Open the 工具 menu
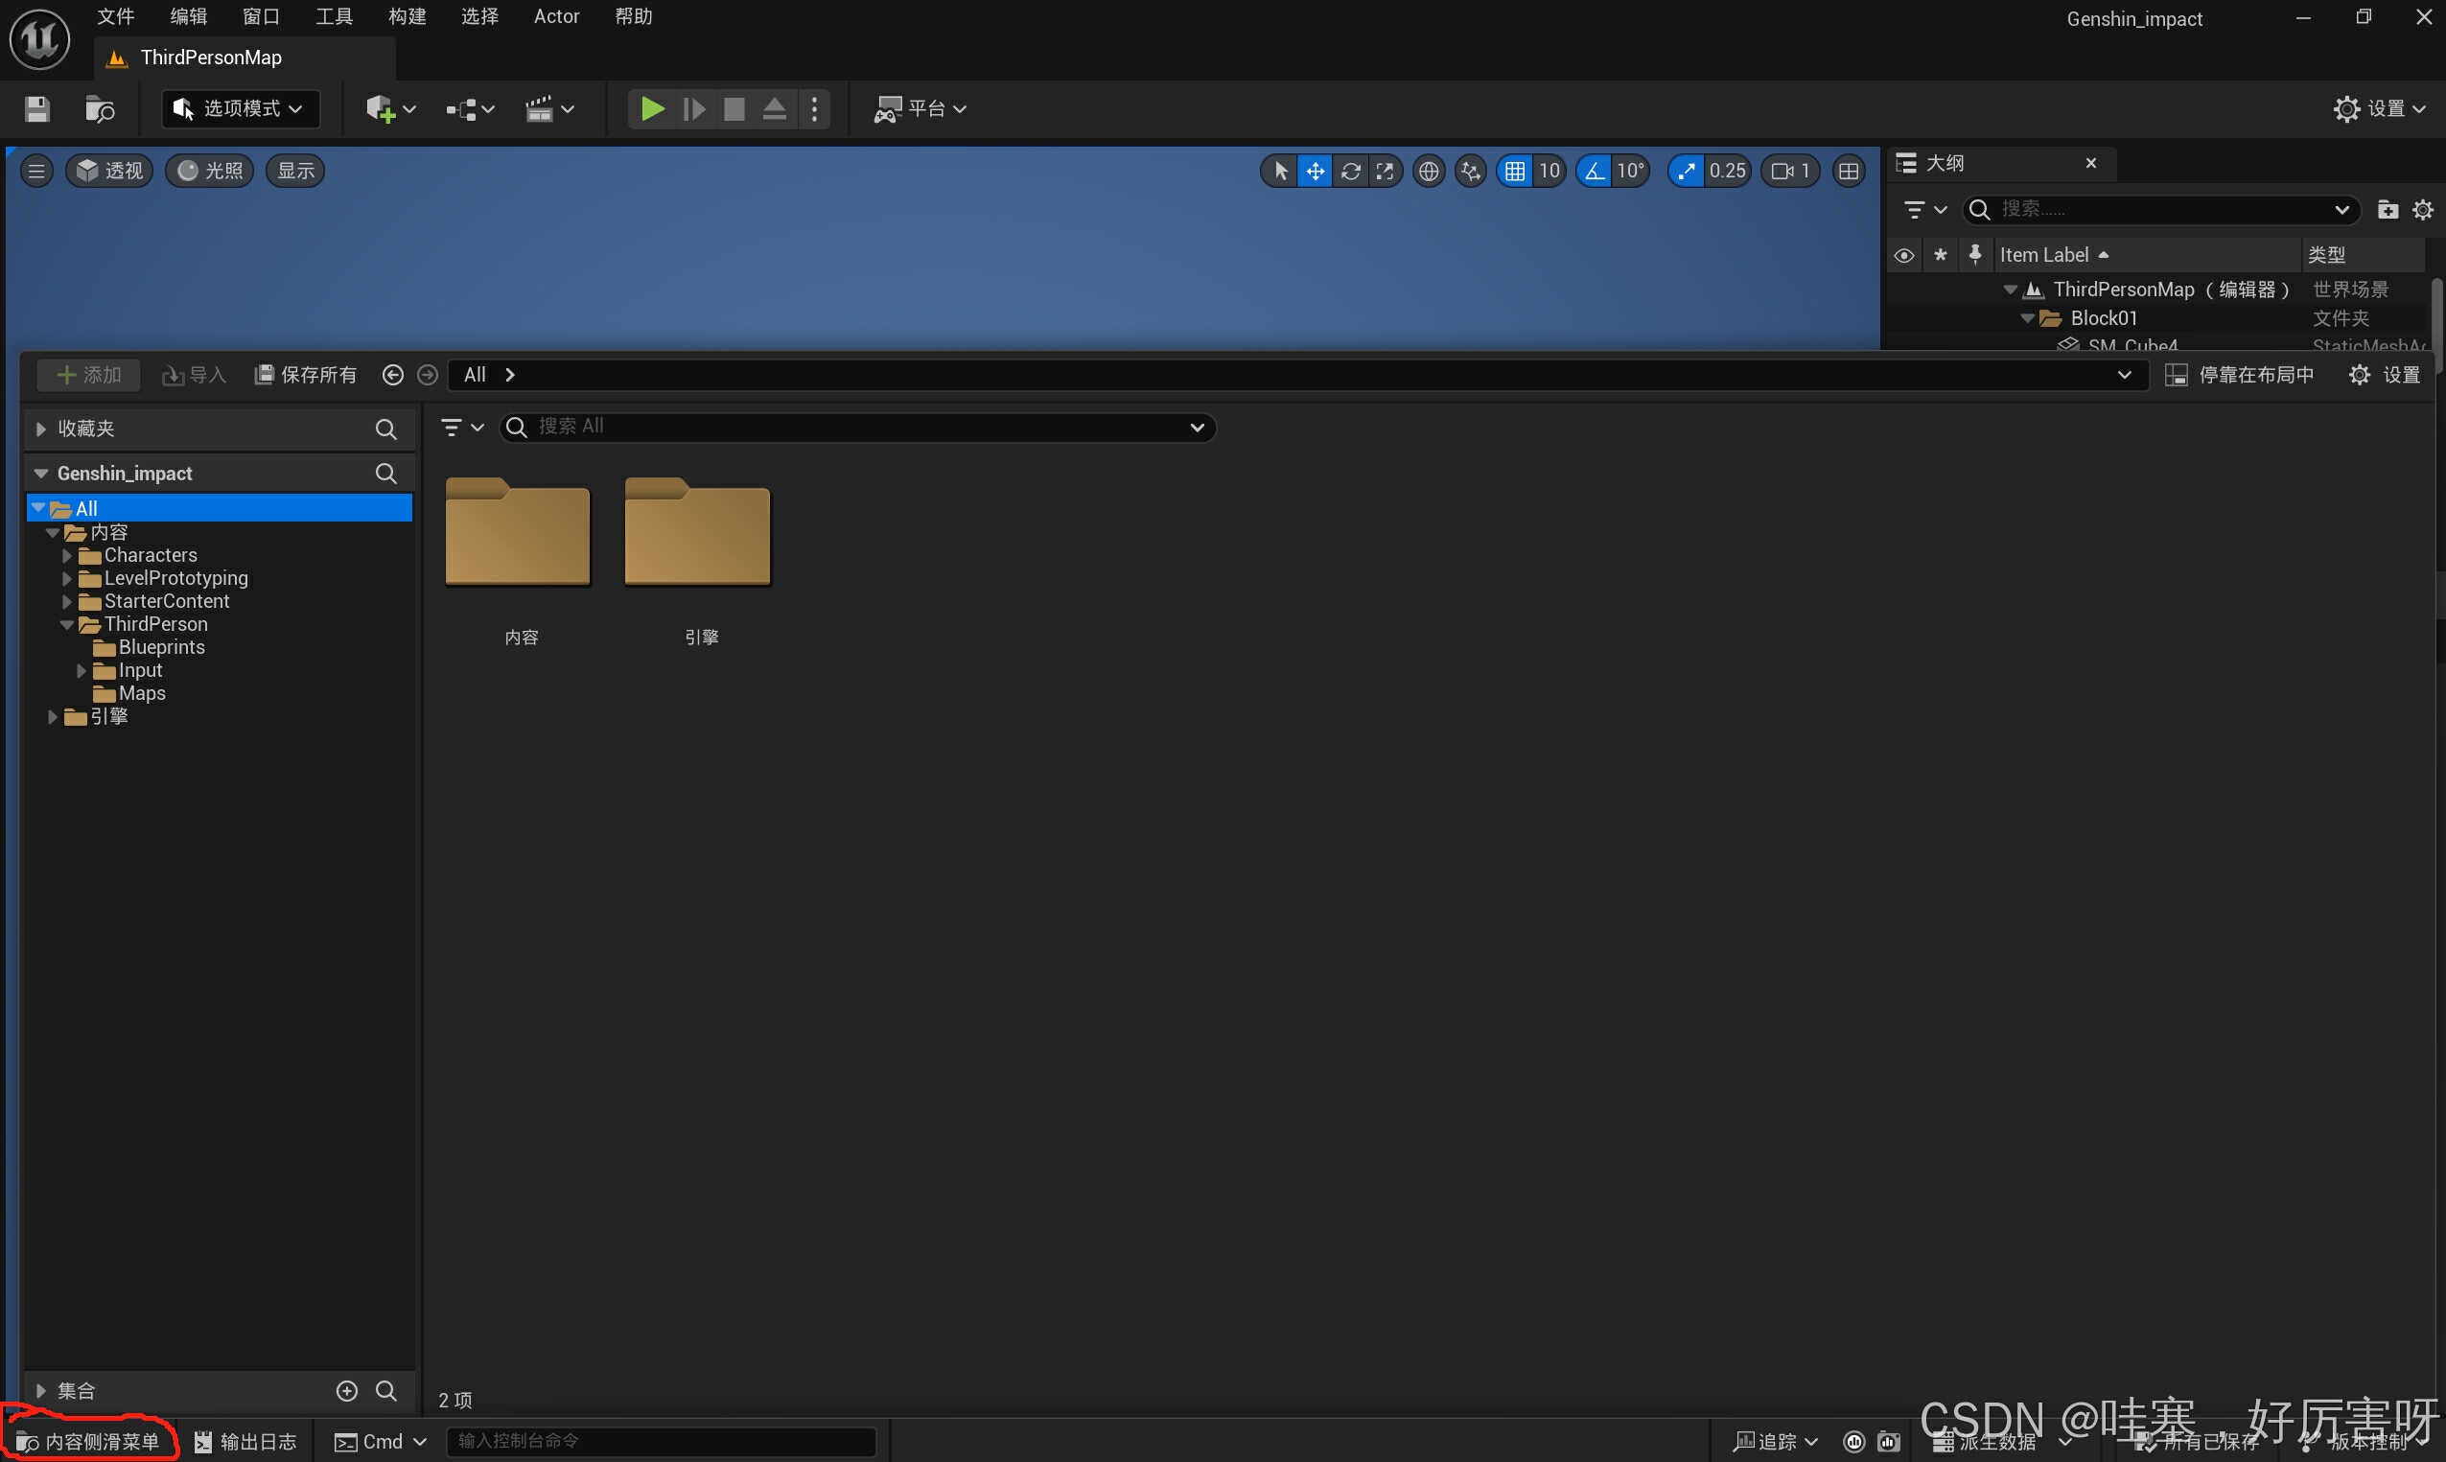This screenshot has height=1462, width=2446. pos(334,16)
